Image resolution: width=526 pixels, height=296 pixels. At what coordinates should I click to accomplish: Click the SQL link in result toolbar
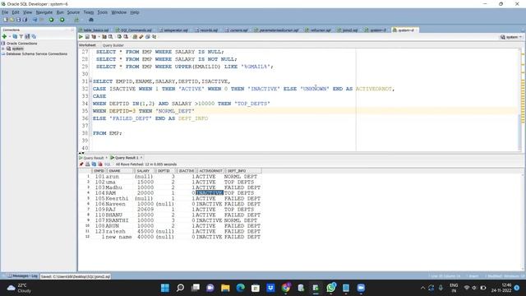(108, 164)
